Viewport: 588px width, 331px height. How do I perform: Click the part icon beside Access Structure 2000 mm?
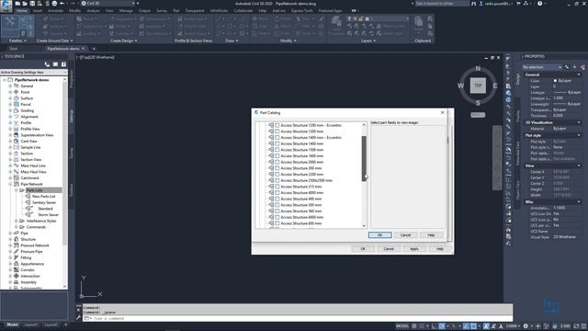[271, 162]
